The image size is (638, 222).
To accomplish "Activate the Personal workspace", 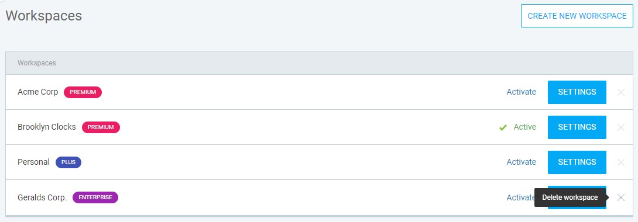I will pos(521,162).
